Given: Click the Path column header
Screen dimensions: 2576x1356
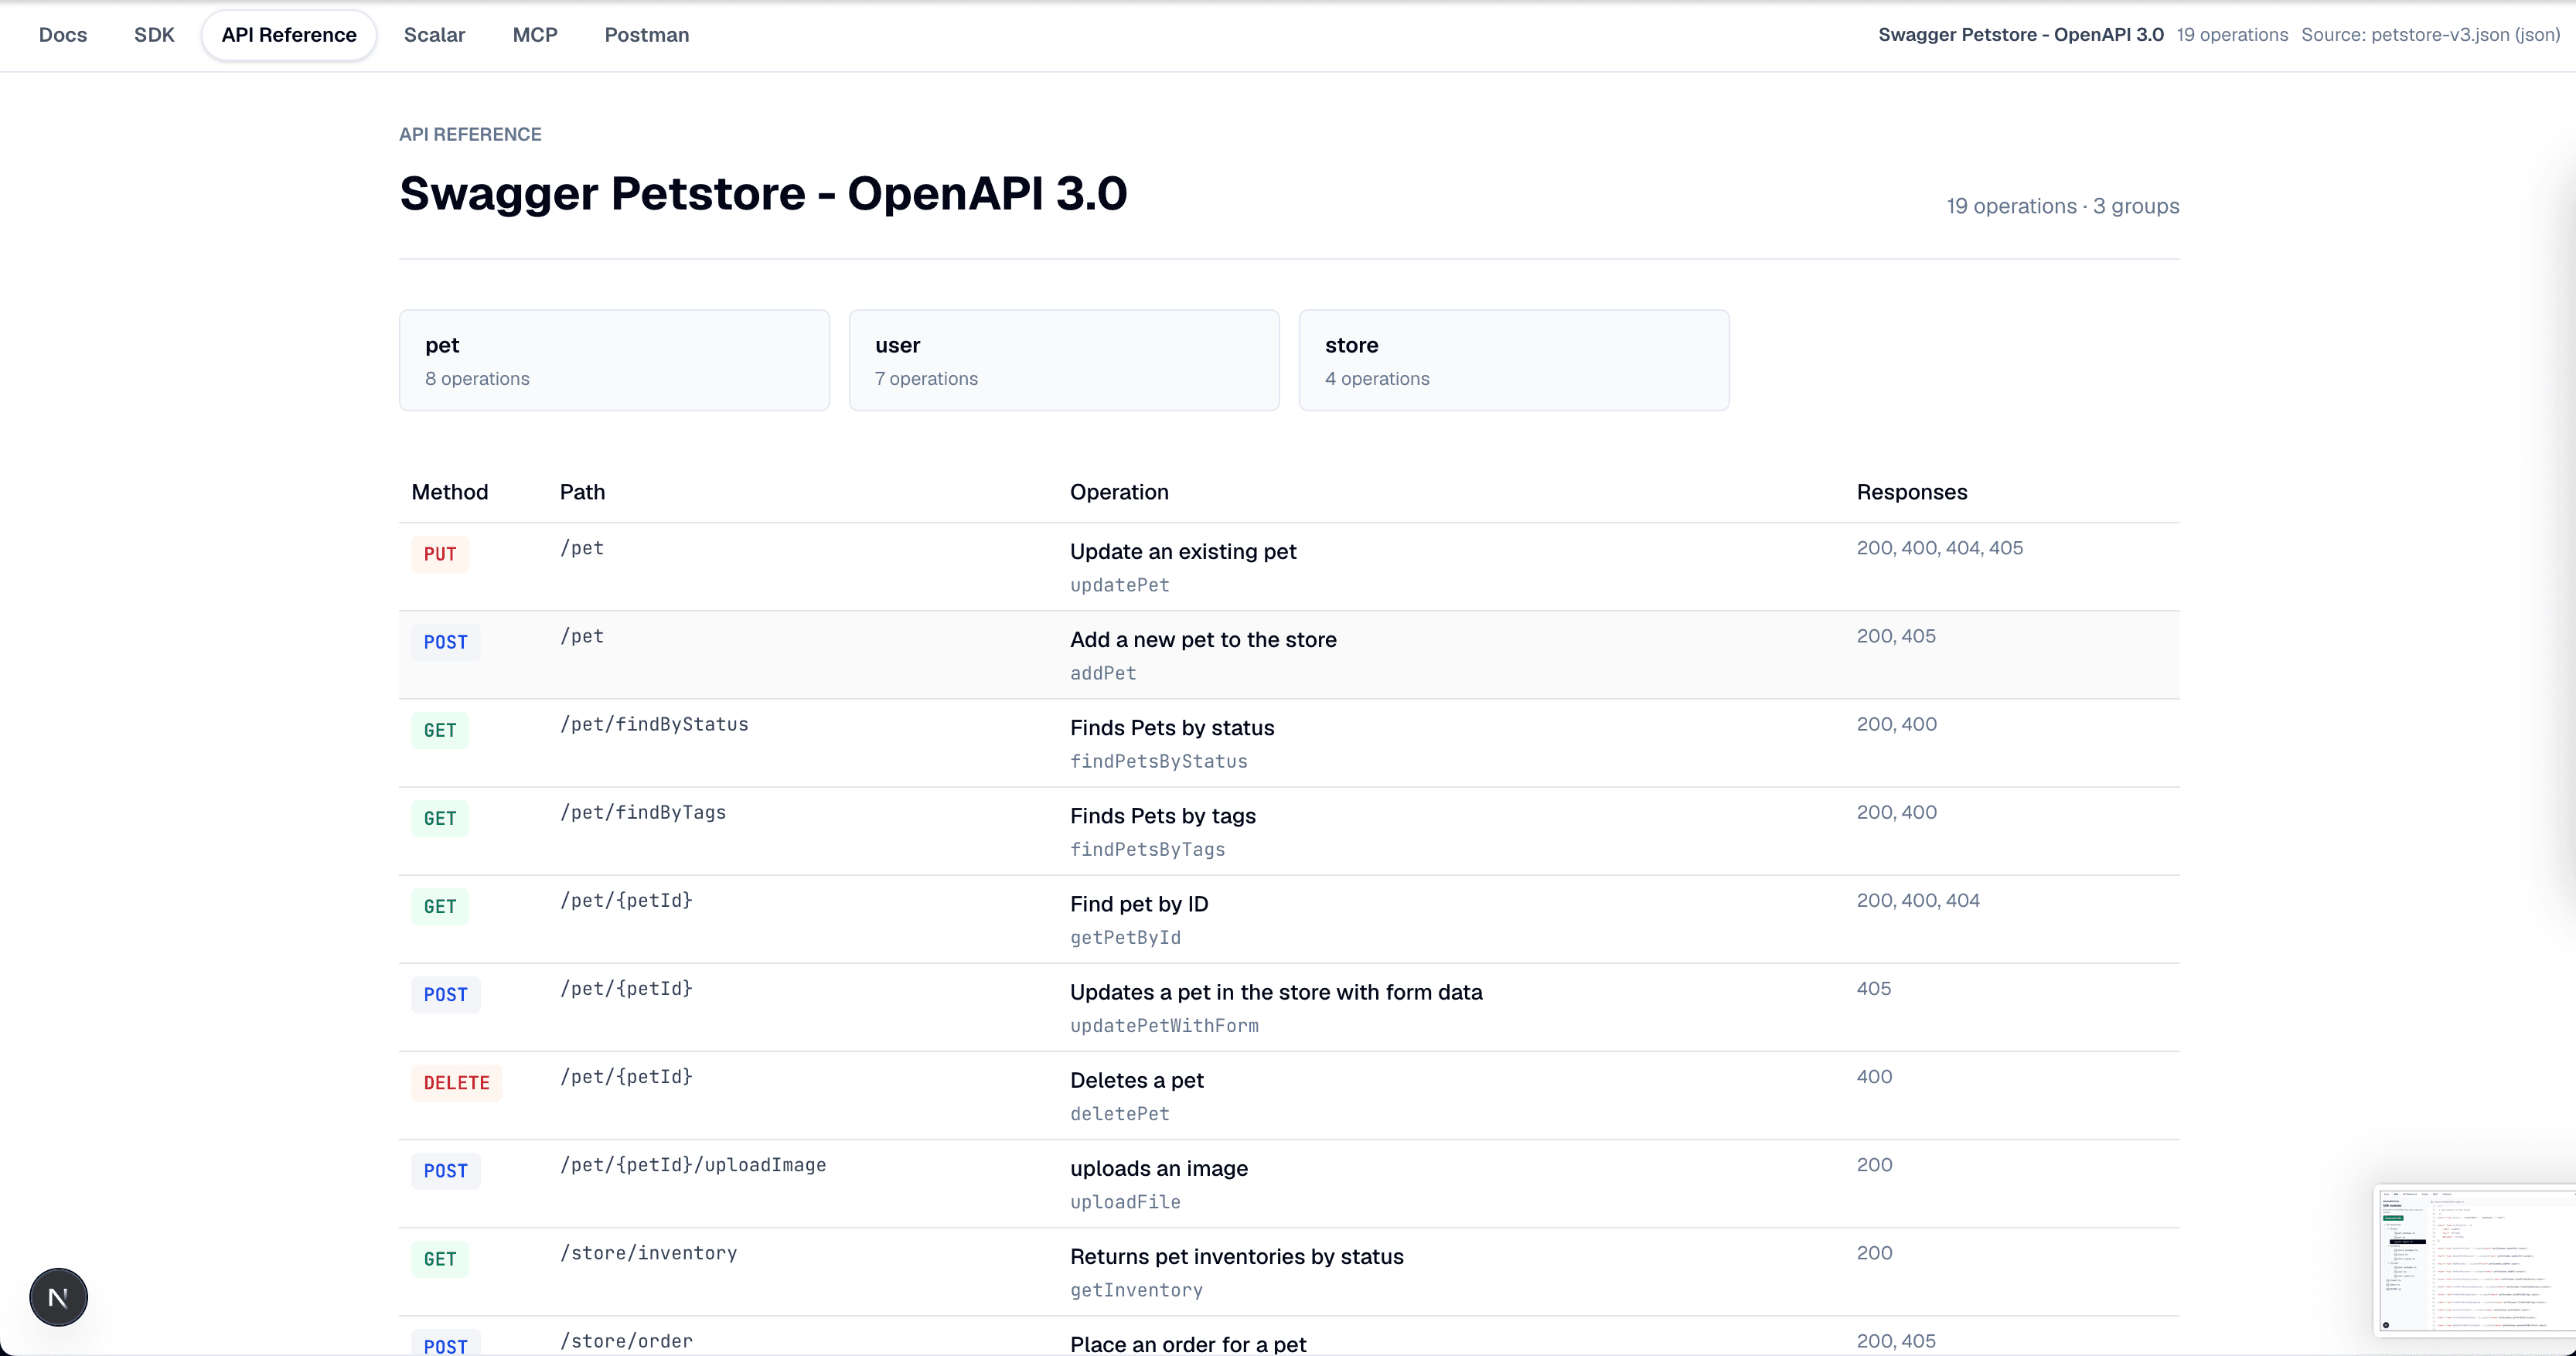Looking at the screenshot, I should point(582,492).
